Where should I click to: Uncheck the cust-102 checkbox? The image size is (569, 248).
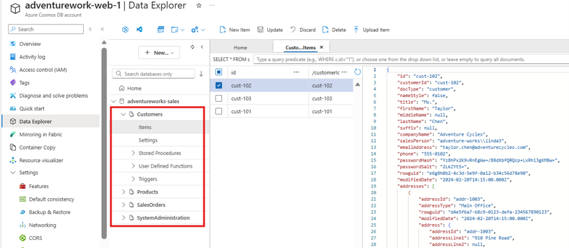[x=219, y=86]
